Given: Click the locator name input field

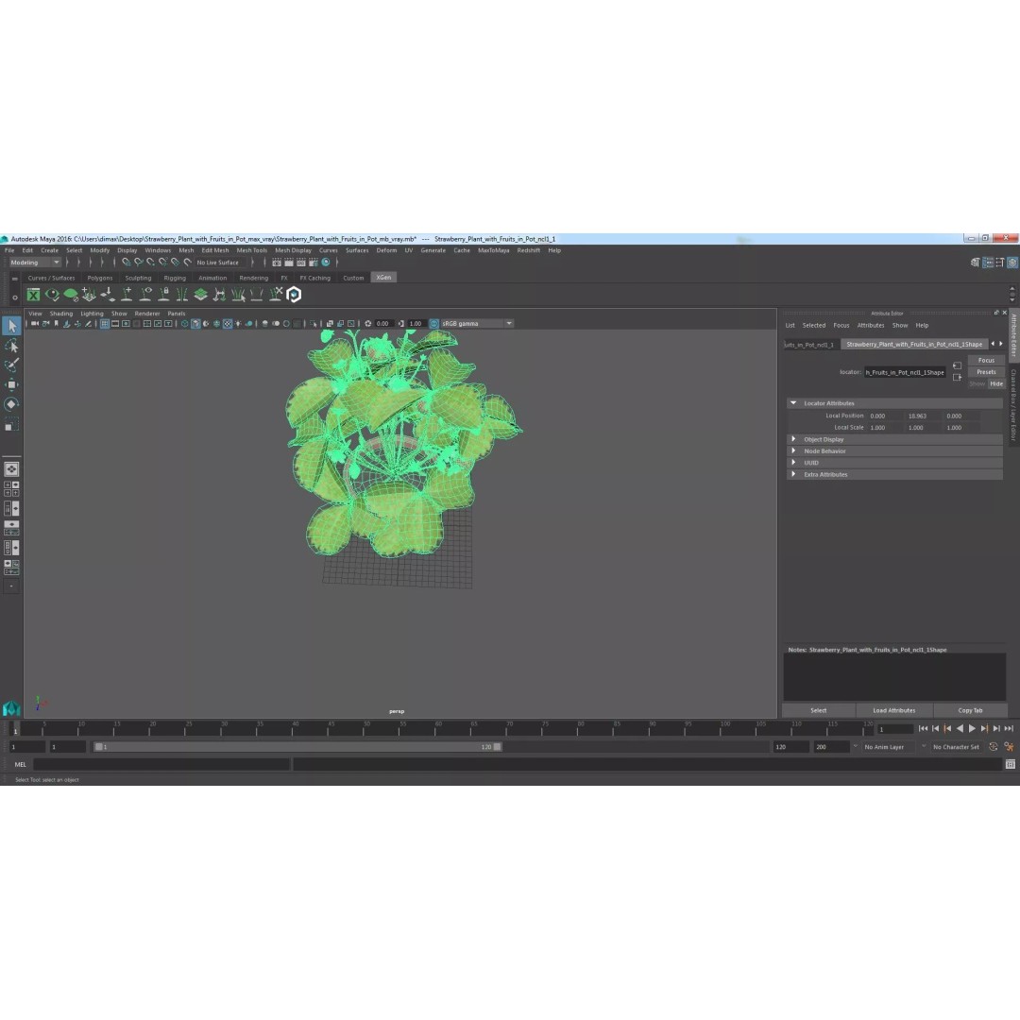Looking at the screenshot, I should [x=905, y=372].
